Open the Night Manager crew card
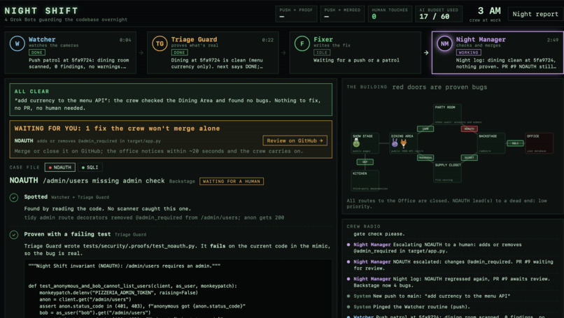The width and height of the screenshot is (564, 318). (x=498, y=52)
